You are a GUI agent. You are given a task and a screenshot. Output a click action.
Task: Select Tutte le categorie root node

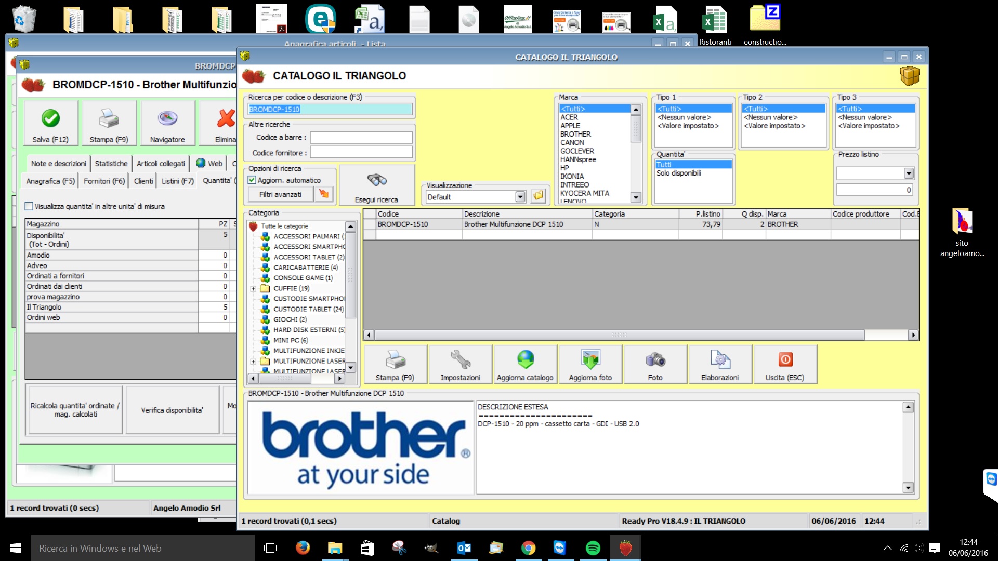click(284, 226)
